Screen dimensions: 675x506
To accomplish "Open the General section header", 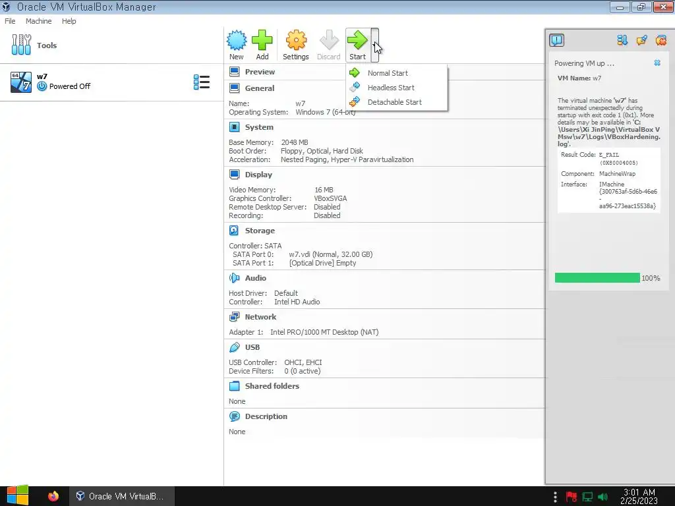I will [260, 88].
